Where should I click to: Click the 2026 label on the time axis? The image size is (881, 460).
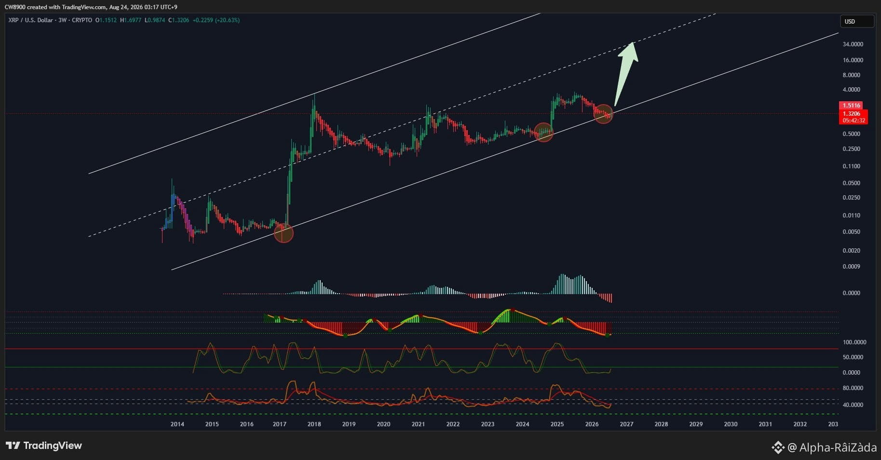click(592, 424)
